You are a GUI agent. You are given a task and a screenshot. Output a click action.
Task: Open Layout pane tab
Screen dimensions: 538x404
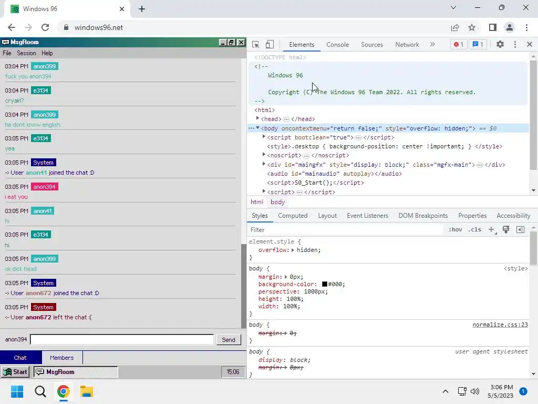327,216
